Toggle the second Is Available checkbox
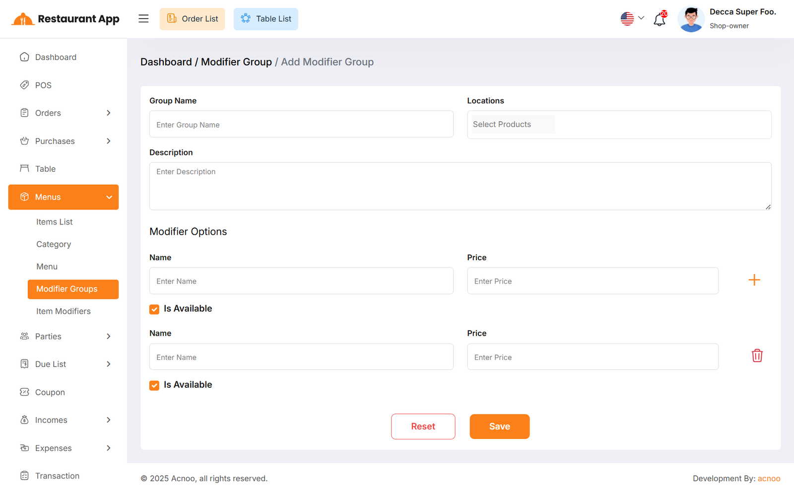 tap(154, 385)
